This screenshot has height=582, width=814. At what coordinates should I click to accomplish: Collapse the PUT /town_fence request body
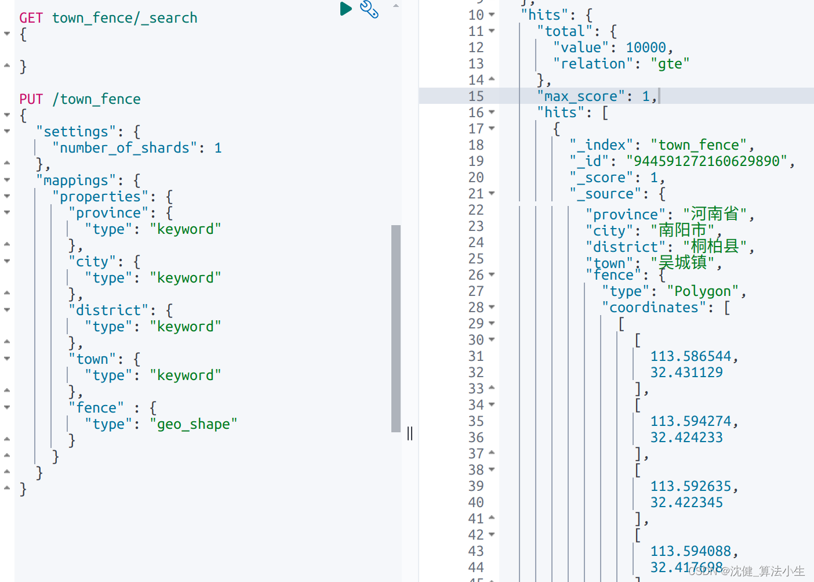click(7, 115)
